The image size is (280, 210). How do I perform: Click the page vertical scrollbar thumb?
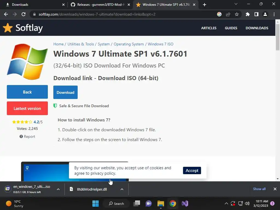pos(278,37)
